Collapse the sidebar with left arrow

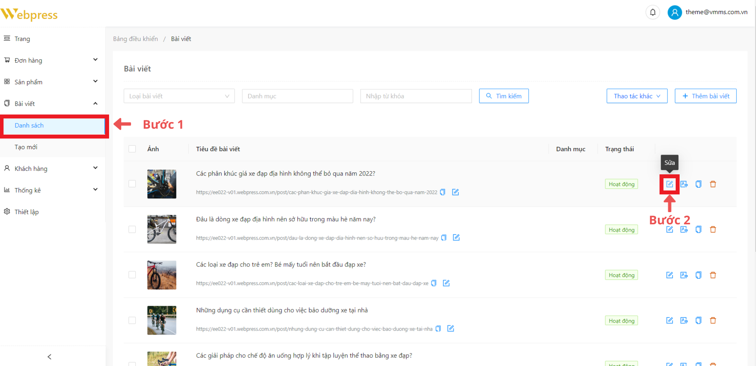pos(49,357)
